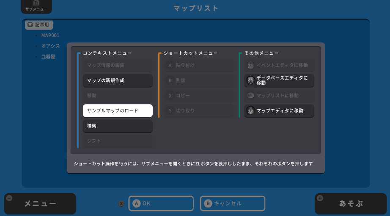Select サンプルマップのロード menu entry
Viewport: 390px width, 216px height.
pos(118,111)
